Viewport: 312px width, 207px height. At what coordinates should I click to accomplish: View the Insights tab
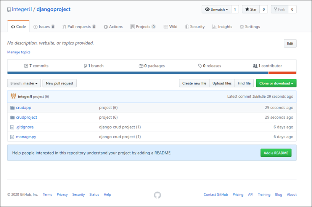(x=222, y=27)
